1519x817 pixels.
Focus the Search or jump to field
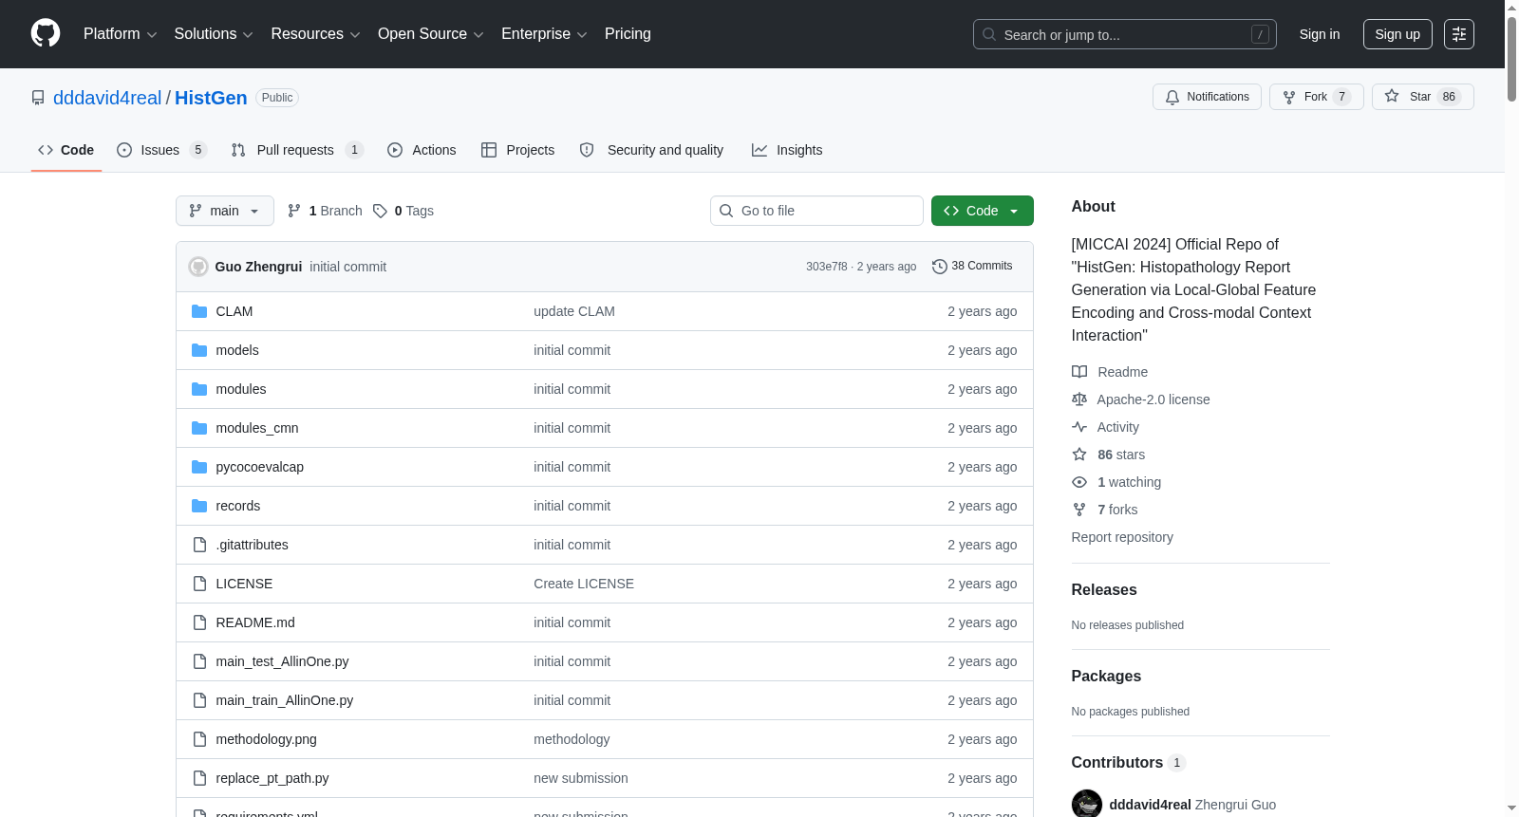pyautogui.click(x=1125, y=34)
